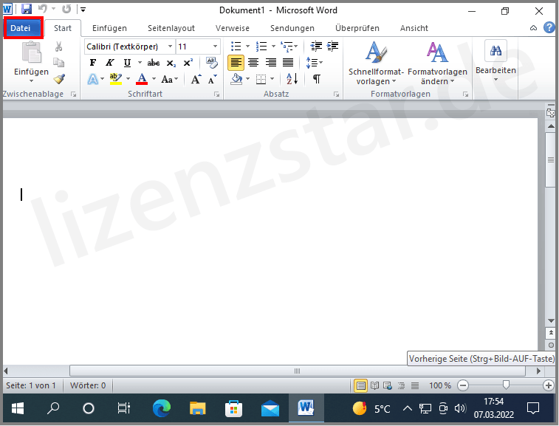Toggle right text alignment
559x426 pixels.
(x=270, y=63)
